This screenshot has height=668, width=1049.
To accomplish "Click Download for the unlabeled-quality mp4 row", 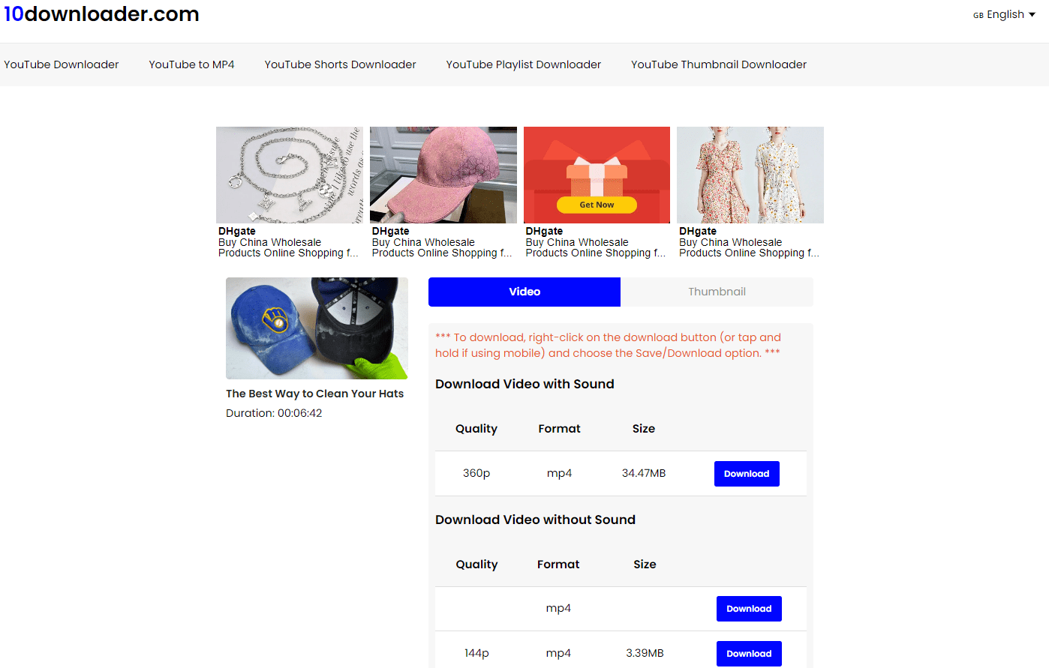I will (749, 609).
